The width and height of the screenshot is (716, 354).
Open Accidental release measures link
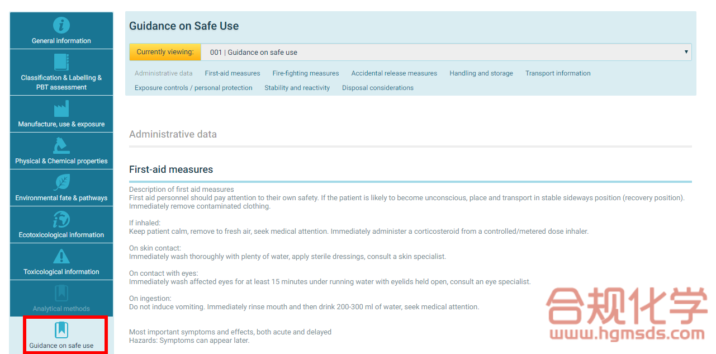point(394,73)
